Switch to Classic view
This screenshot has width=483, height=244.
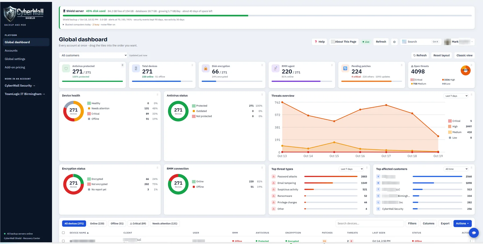pyautogui.click(x=464, y=56)
